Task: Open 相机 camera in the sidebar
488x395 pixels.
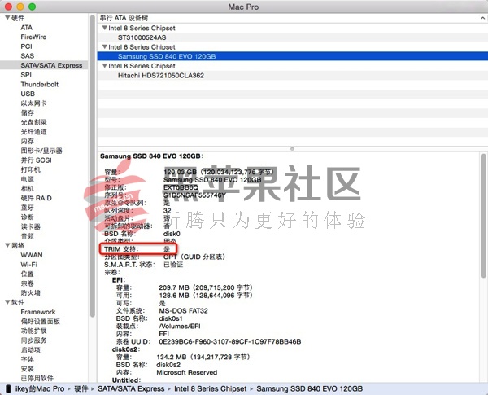Action: (28, 189)
